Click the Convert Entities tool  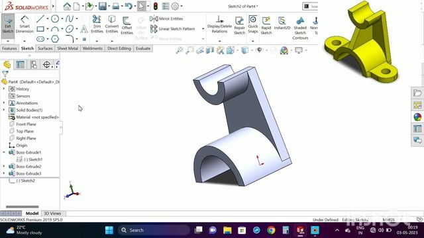click(112, 24)
